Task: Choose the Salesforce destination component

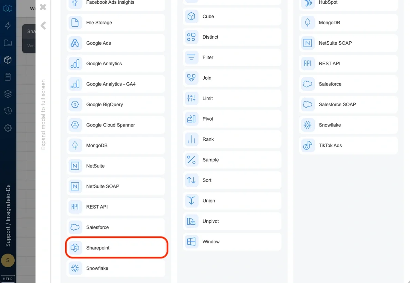Action: point(348,84)
